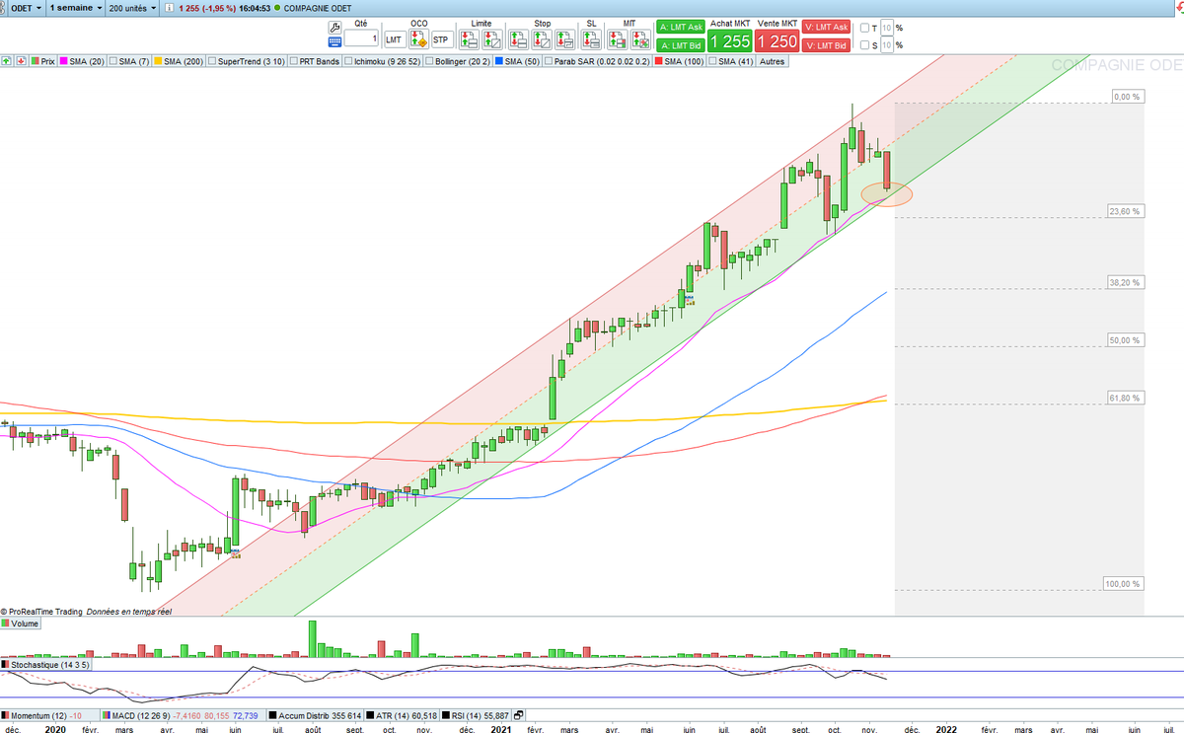Image resolution: width=1184 pixels, height=733 pixels.
Task: Select the Stochastique (14 3 5) panel label
Action: point(47,666)
